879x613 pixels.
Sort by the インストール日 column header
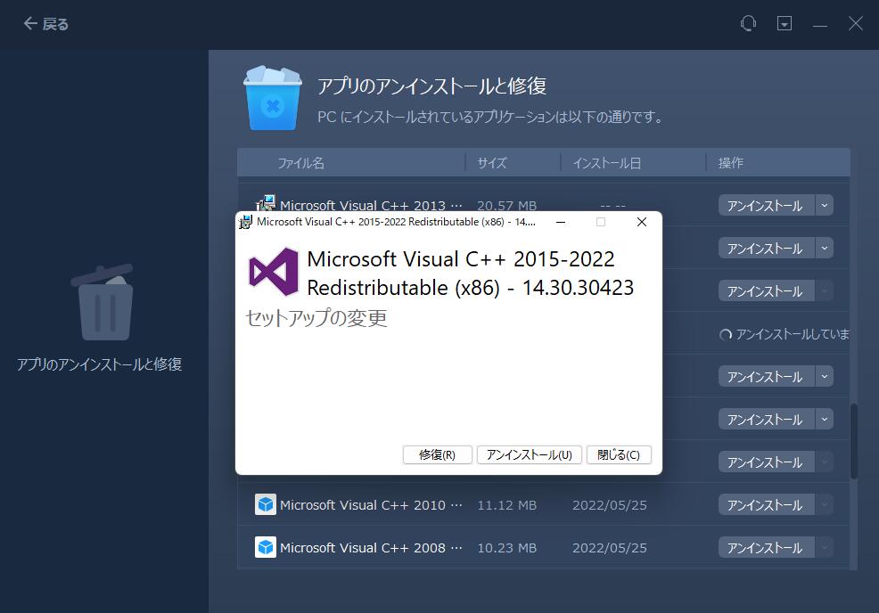coord(606,163)
